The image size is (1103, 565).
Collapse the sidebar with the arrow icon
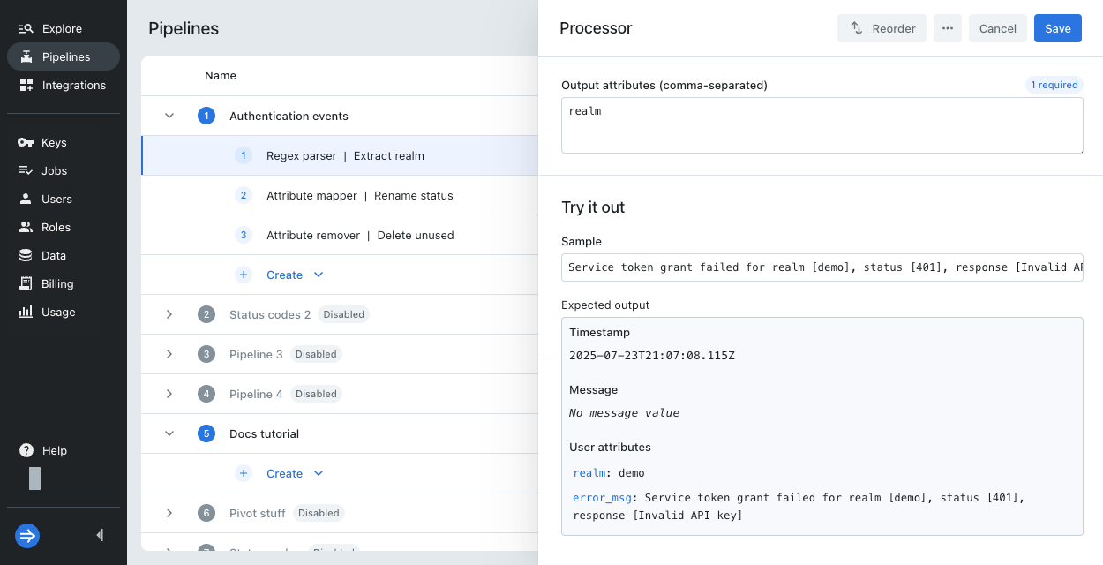coord(100,535)
